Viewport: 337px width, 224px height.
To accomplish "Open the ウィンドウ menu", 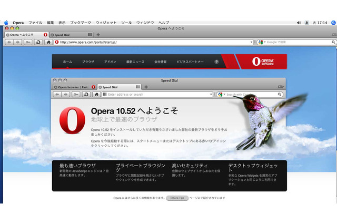I will [x=145, y=23].
